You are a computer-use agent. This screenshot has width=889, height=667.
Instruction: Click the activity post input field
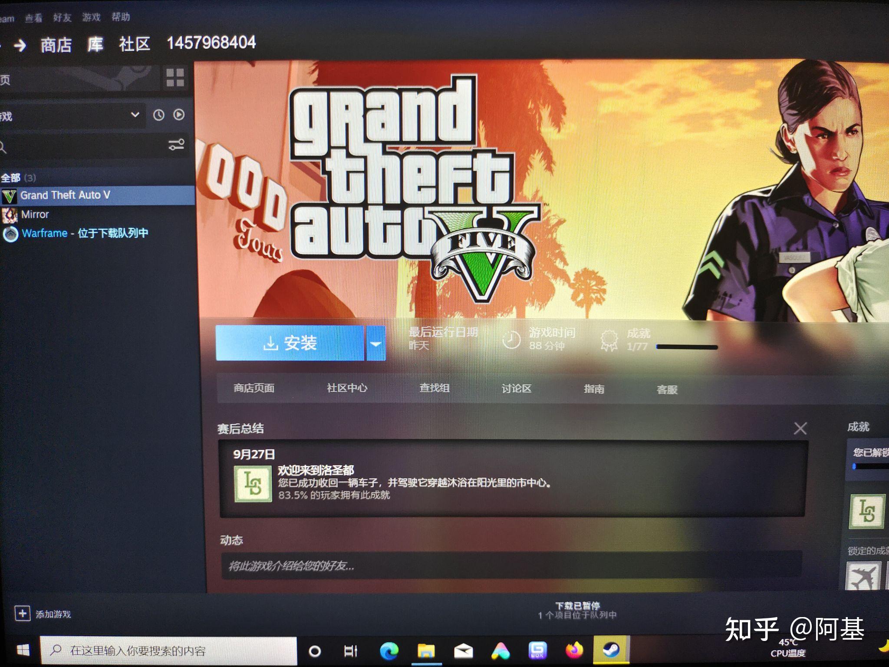pyautogui.click(x=511, y=565)
